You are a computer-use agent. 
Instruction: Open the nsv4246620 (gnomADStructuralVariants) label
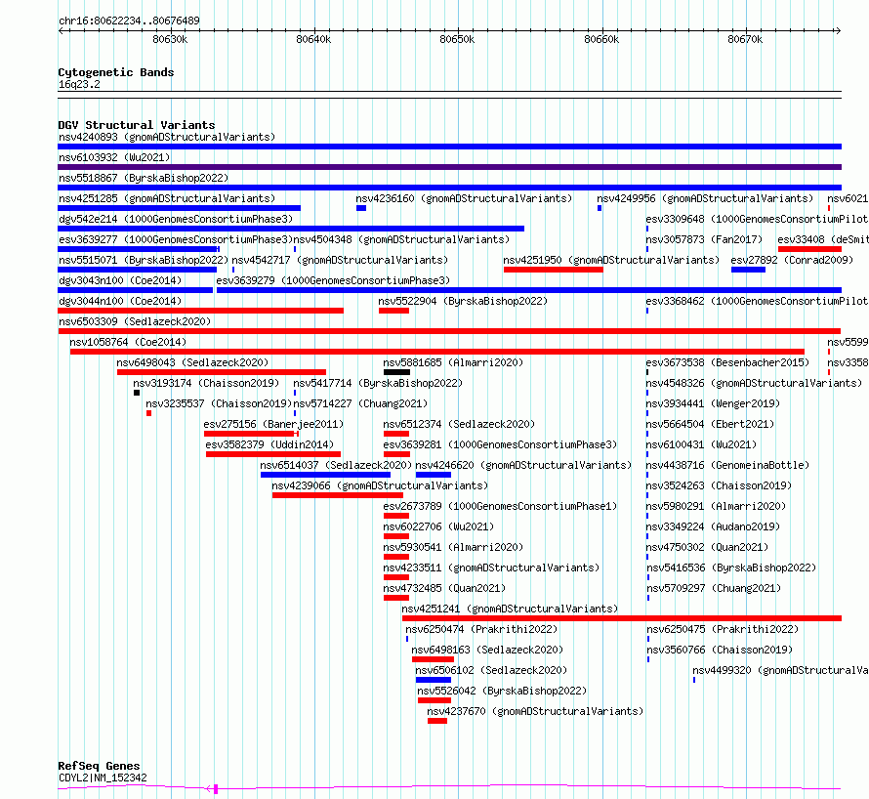523,465
